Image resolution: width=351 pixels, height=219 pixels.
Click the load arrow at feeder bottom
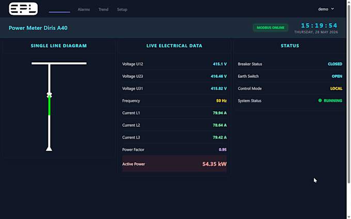(x=49, y=148)
